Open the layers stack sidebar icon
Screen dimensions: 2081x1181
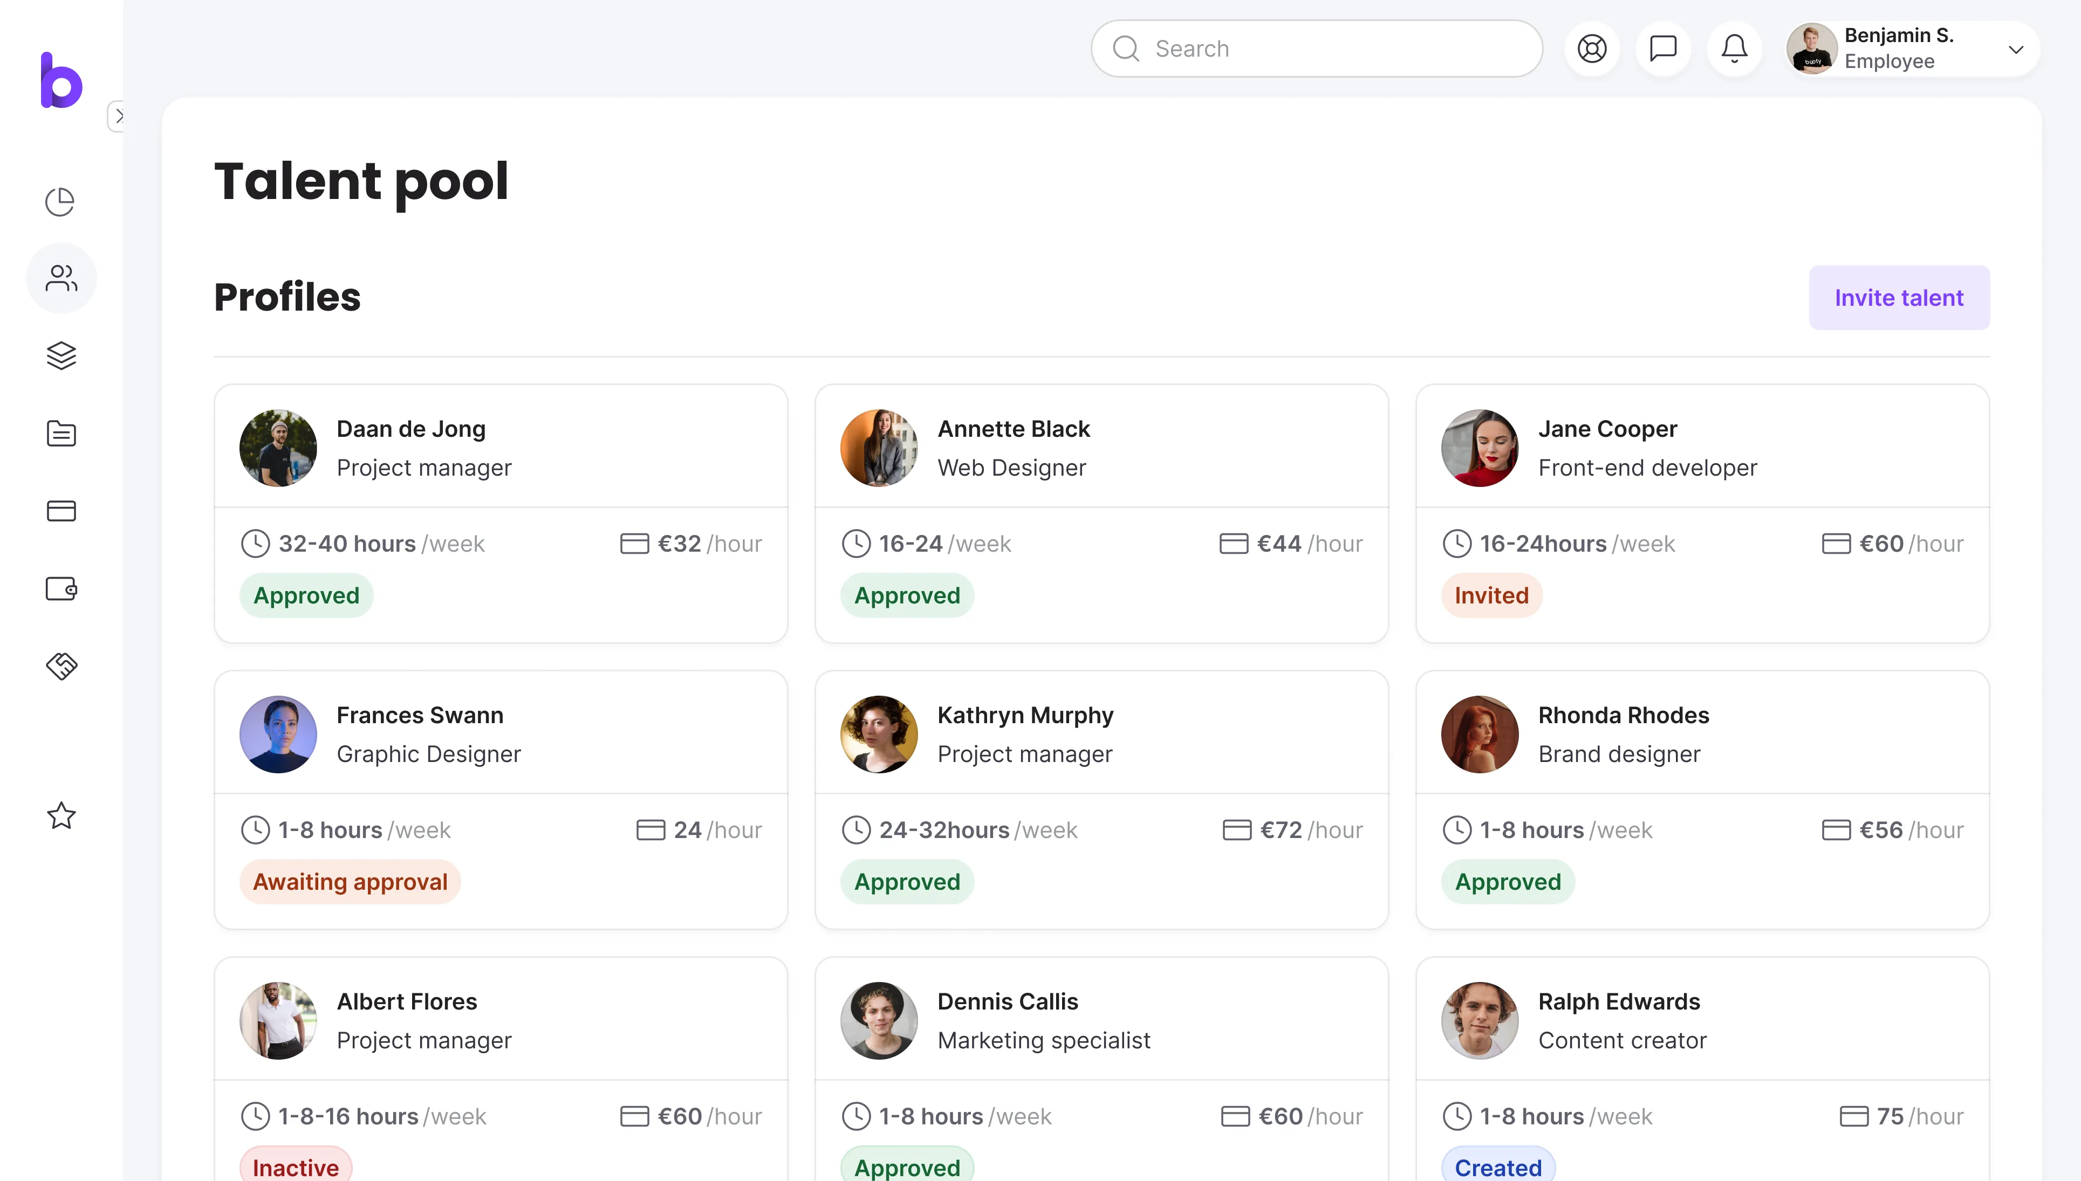[61, 355]
